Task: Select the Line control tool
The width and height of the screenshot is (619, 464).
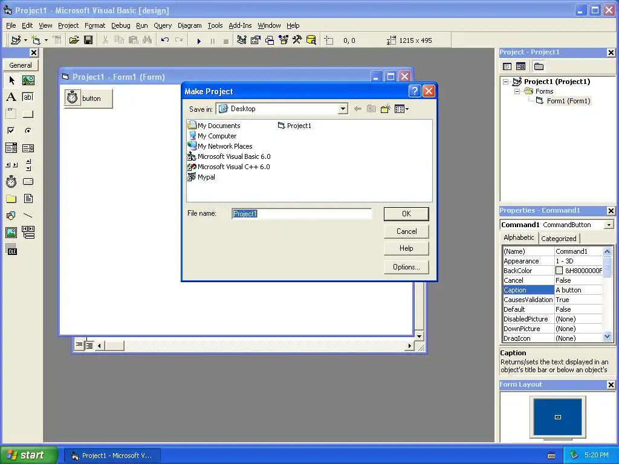Action: [28, 216]
